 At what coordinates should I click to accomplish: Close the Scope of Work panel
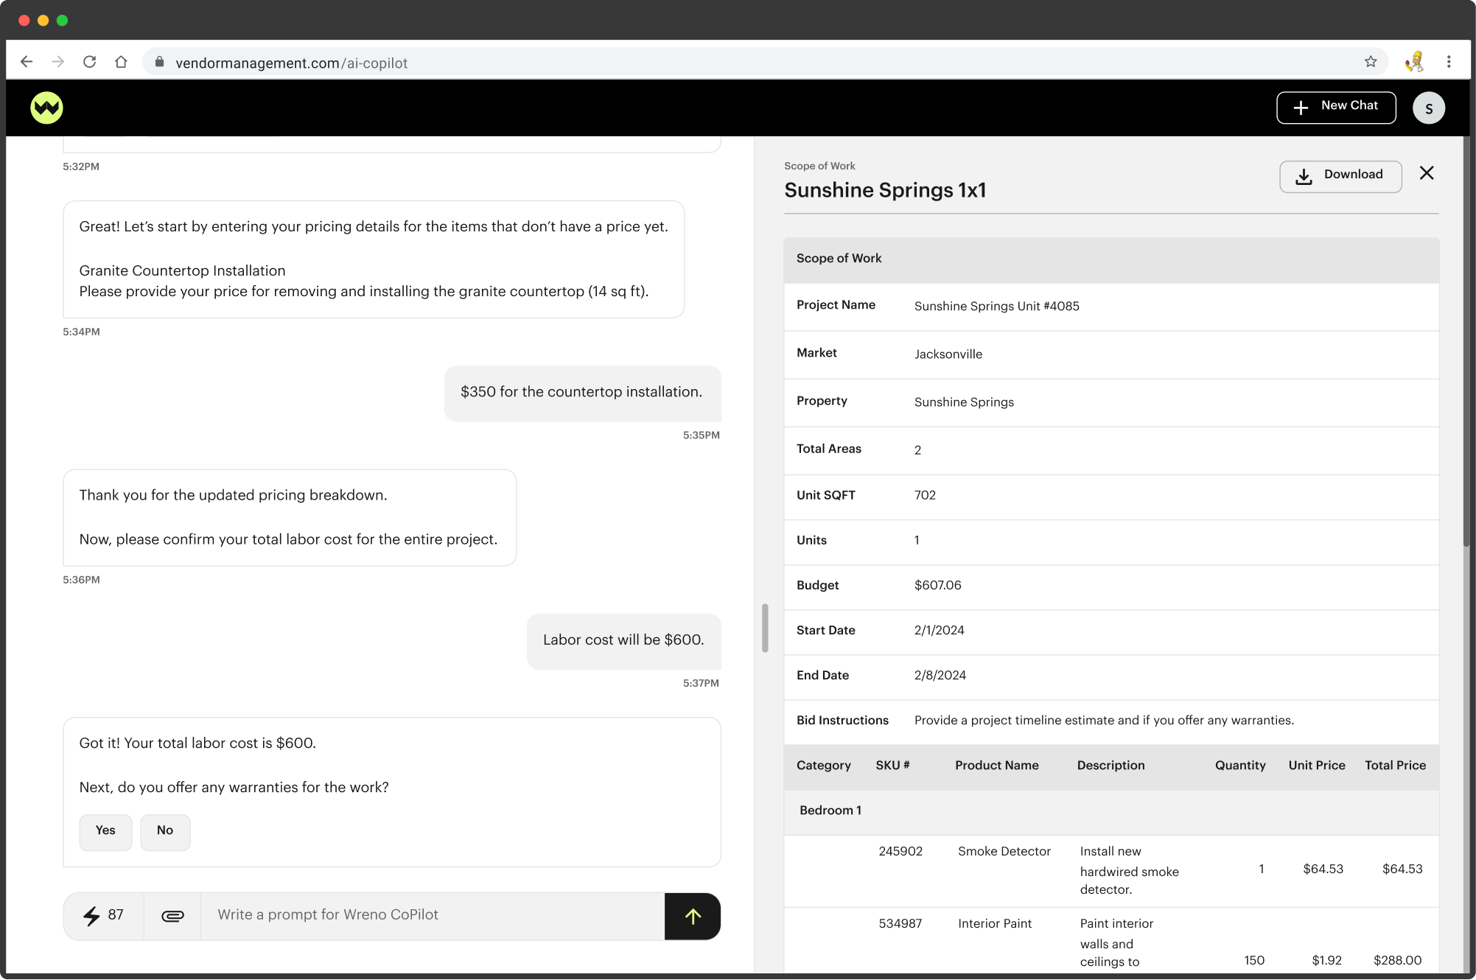coord(1427,173)
